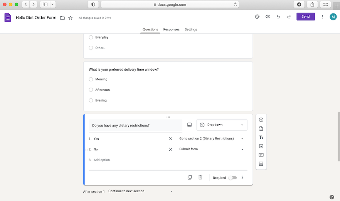Click the preview eye icon
The height and width of the screenshot is (201, 340).
coord(268,17)
